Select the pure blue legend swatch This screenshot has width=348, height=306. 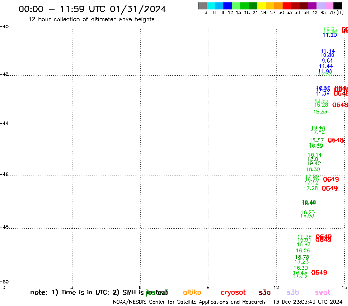pos(228,6)
